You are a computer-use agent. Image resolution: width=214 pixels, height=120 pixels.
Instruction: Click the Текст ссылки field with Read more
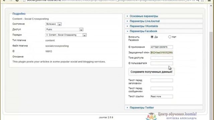click(x=162, y=96)
